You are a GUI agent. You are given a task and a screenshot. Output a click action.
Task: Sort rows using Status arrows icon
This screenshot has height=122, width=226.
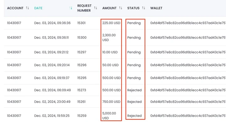pos(143,8)
